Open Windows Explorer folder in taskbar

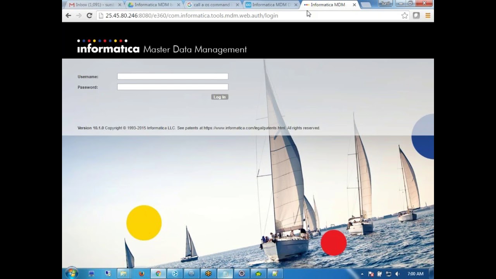123,274
